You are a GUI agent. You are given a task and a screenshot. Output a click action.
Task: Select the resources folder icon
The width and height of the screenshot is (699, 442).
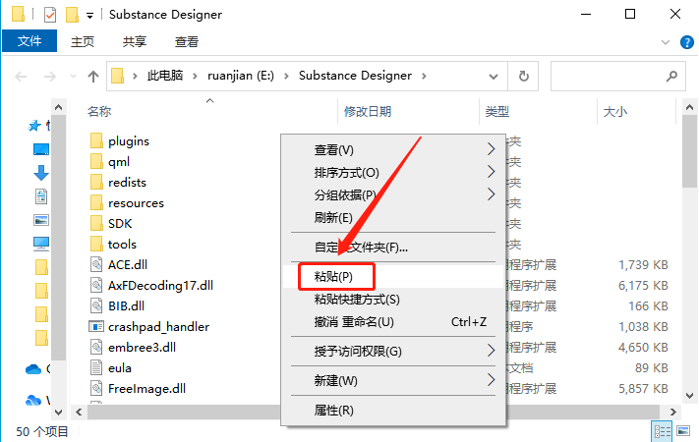pyautogui.click(x=96, y=202)
